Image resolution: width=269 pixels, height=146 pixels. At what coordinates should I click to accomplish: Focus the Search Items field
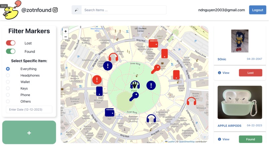tap(124, 10)
